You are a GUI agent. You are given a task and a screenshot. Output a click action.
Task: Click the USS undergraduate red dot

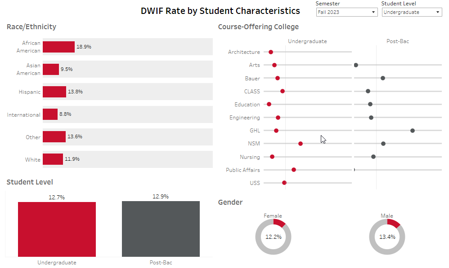tap(284, 183)
